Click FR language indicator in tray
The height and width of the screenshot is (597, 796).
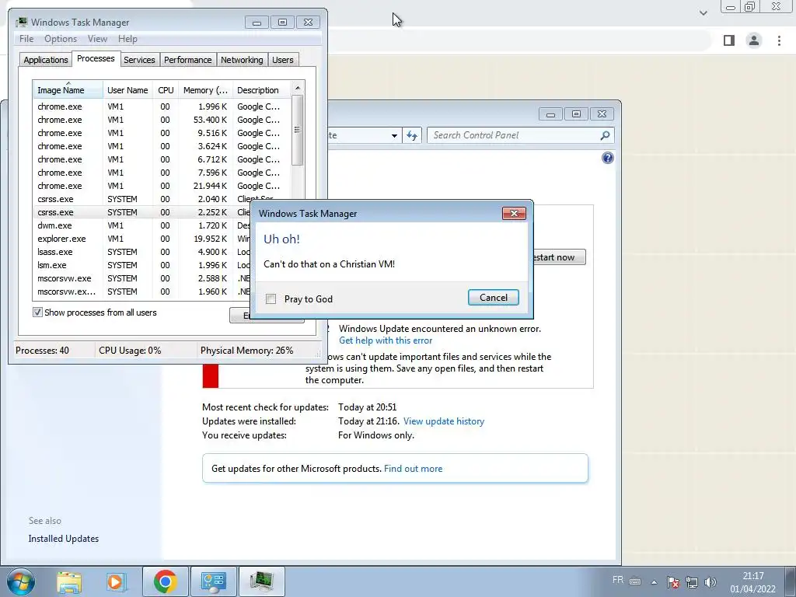coord(618,580)
